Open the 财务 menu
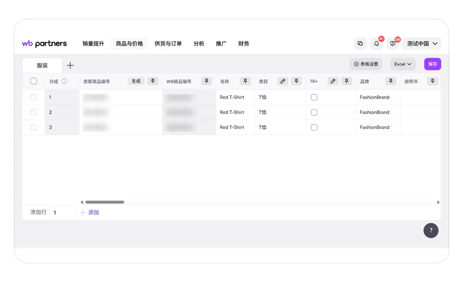This screenshot has width=463, height=282. click(244, 43)
